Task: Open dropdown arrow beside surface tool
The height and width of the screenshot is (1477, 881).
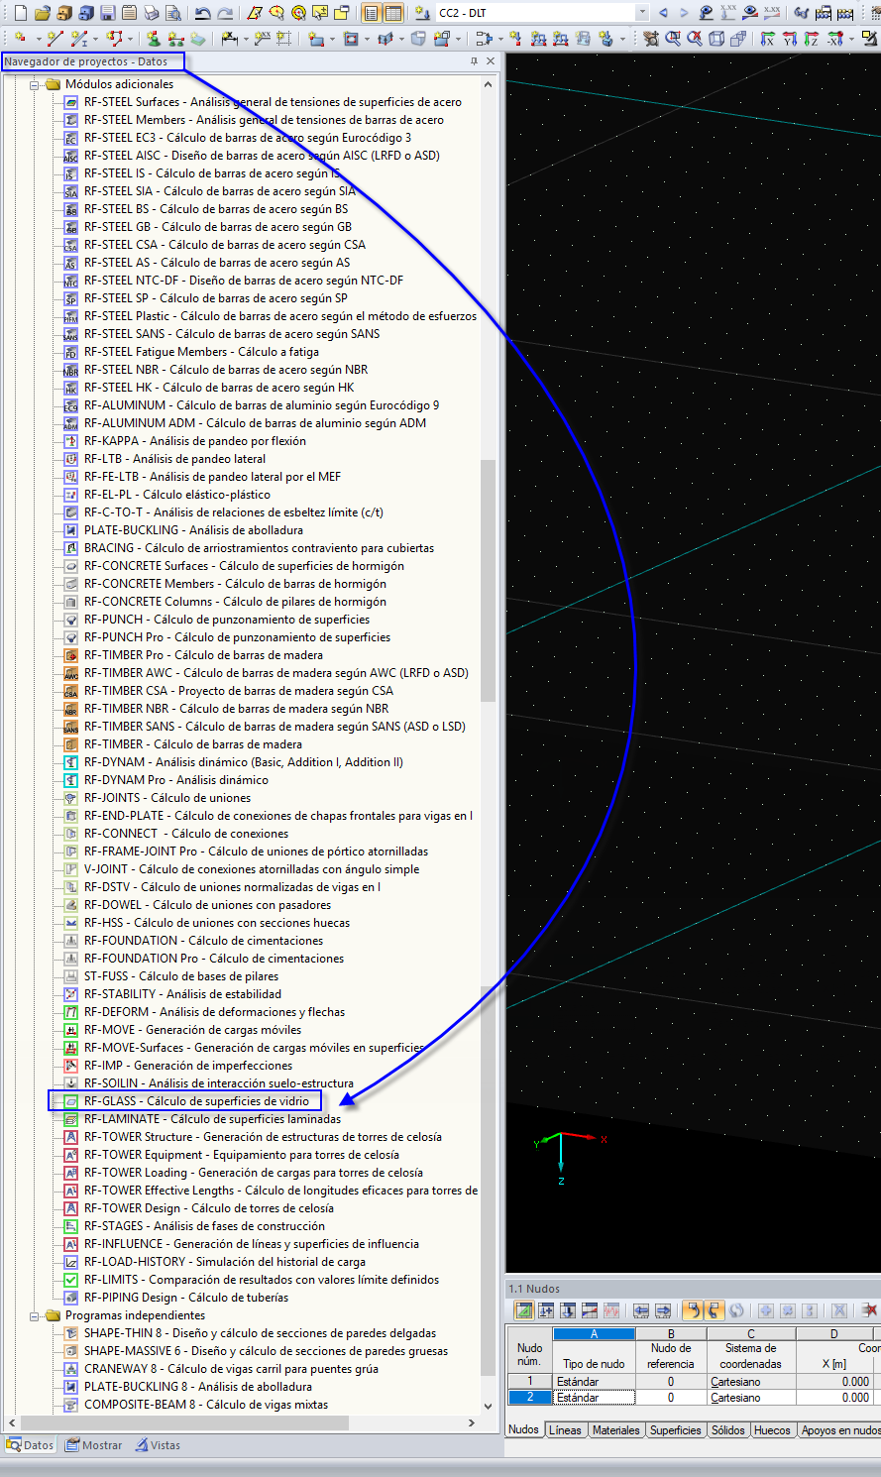Action: click(x=332, y=39)
